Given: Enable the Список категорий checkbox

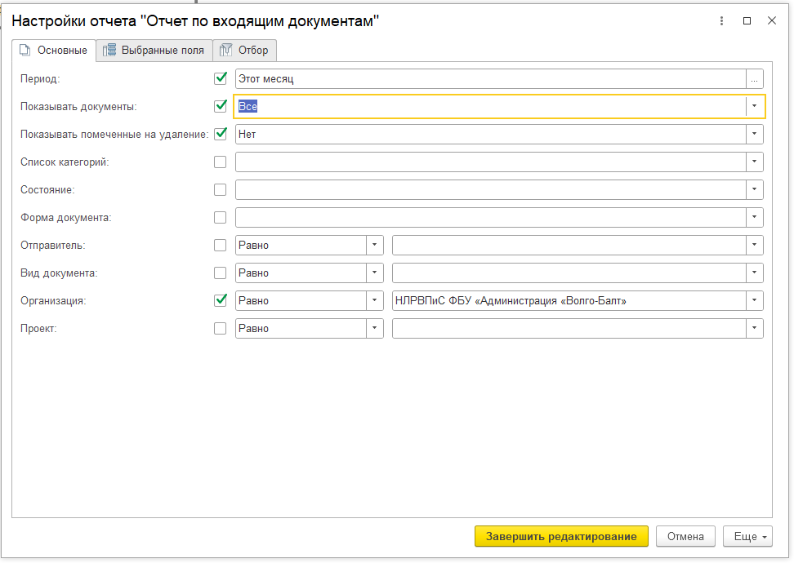Looking at the screenshot, I should click(220, 162).
